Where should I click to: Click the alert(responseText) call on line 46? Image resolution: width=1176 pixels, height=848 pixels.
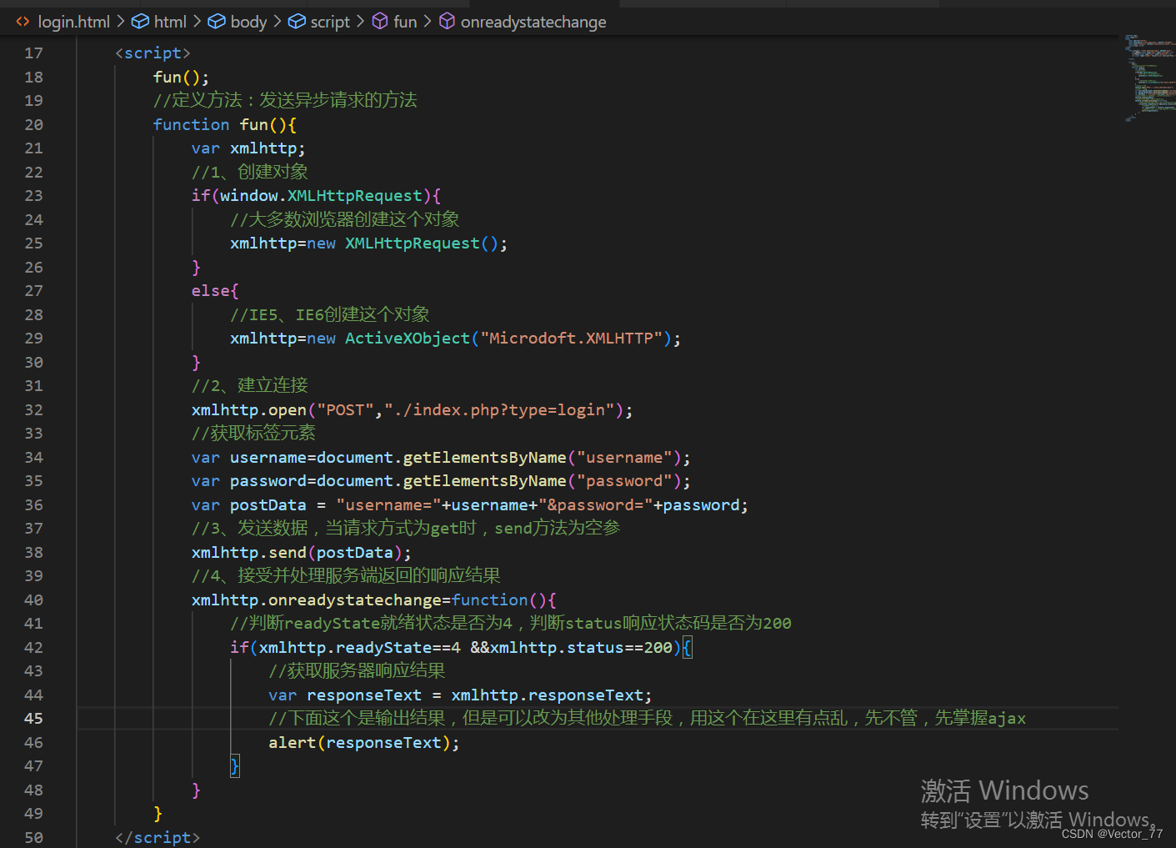[x=363, y=742]
